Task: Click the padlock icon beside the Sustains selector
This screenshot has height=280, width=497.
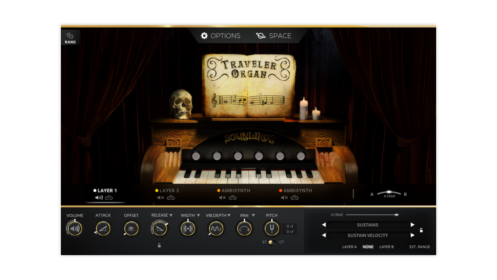Action: (421, 230)
